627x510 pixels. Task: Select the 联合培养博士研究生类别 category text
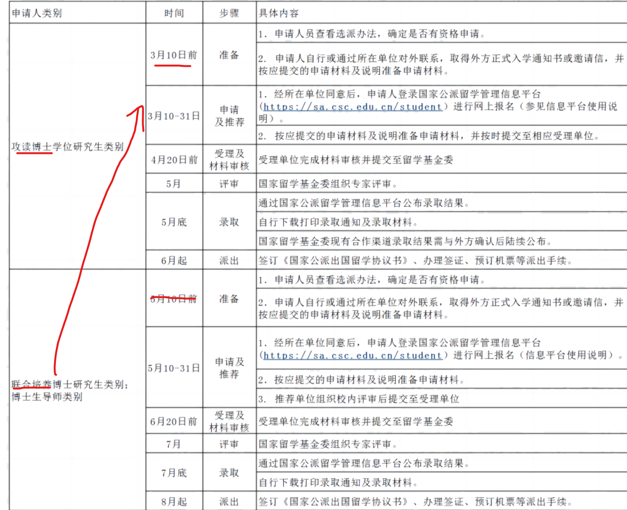(x=69, y=385)
